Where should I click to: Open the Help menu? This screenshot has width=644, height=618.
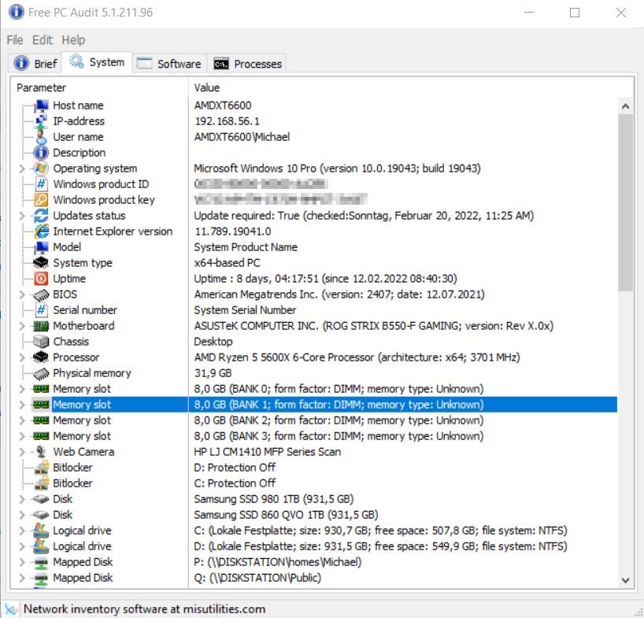(x=73, y=39)
